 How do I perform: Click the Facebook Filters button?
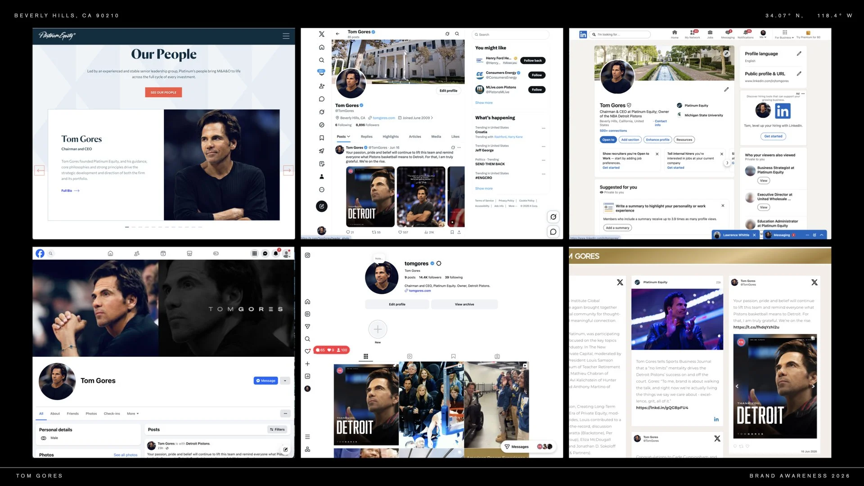pos(277,429)
